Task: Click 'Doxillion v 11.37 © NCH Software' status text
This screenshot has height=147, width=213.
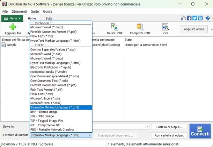Action: click(x=27, y=144)
